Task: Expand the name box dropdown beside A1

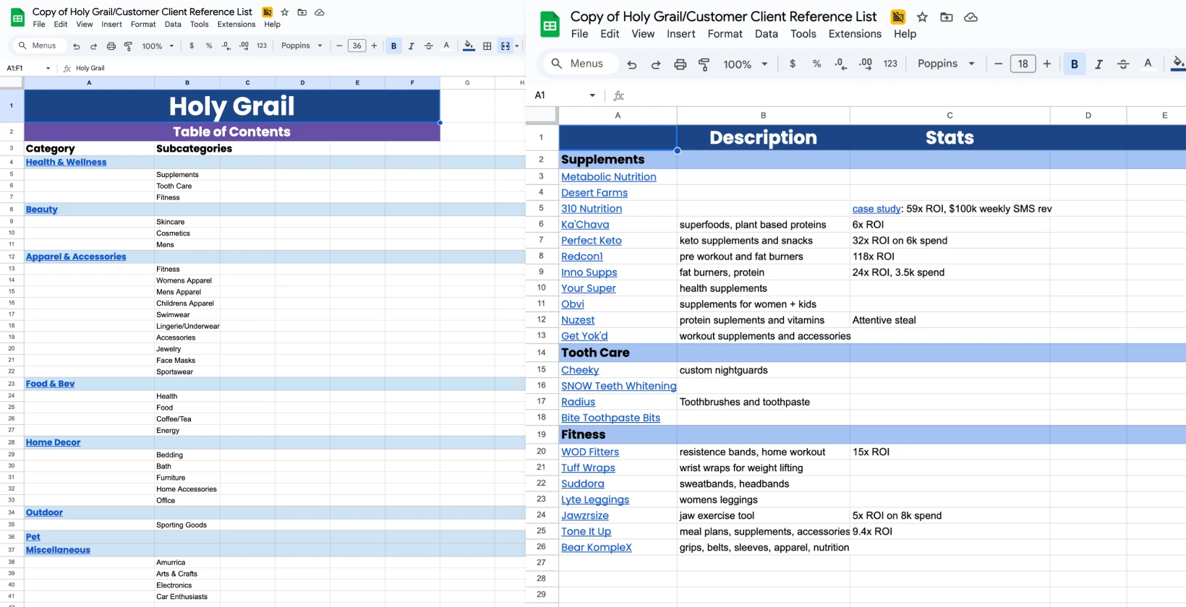Action: pos(592,95)
